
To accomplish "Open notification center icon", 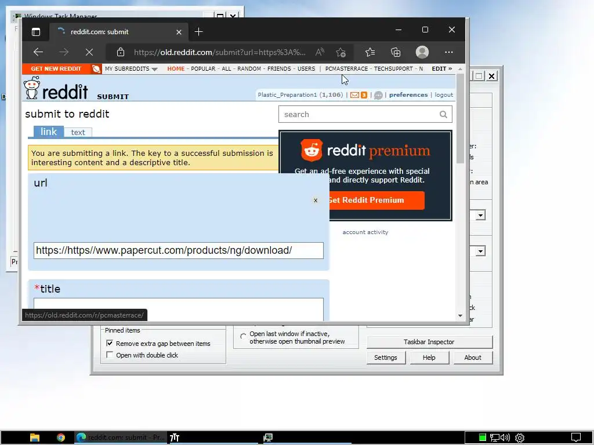I will point(576,437).
